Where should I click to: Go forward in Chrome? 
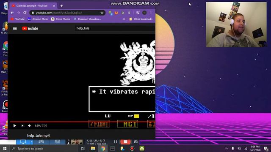(19, 13)
